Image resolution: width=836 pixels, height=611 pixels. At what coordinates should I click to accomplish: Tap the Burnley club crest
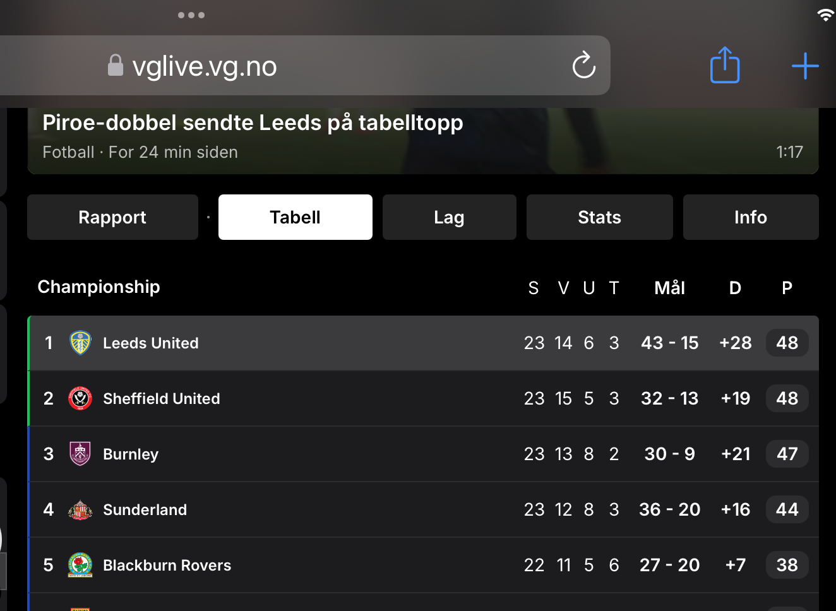click(80, 454)
